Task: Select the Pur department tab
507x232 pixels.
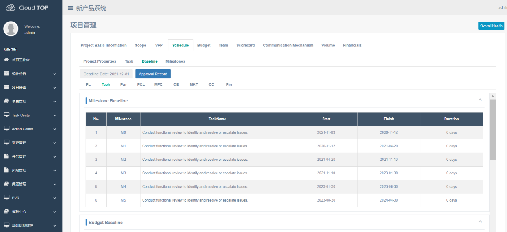Action: (x=123, y=85)
